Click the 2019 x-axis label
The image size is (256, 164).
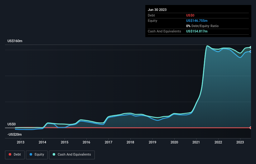[152, 142]
